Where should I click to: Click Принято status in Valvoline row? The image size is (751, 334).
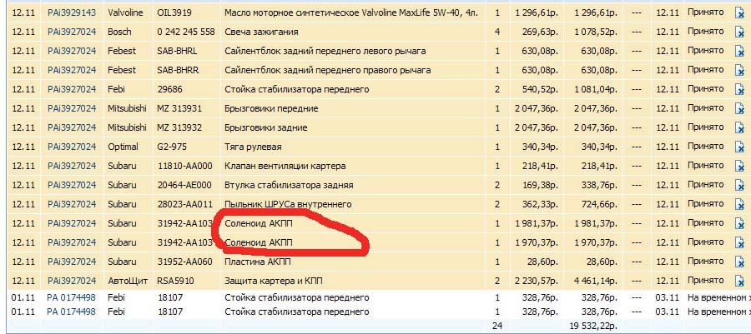(x=705, y=13)
